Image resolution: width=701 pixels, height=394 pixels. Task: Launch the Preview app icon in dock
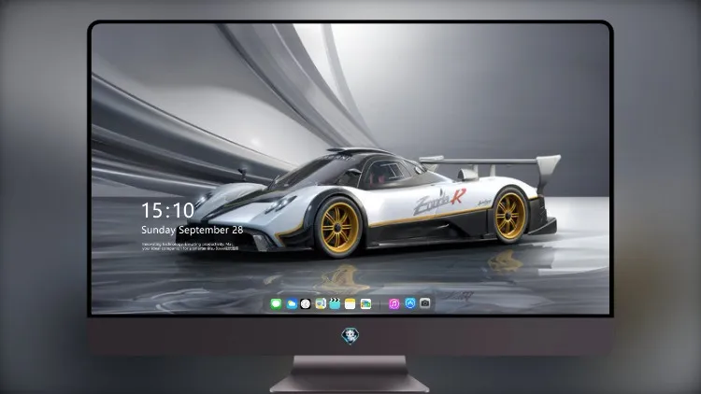(321, 304)
